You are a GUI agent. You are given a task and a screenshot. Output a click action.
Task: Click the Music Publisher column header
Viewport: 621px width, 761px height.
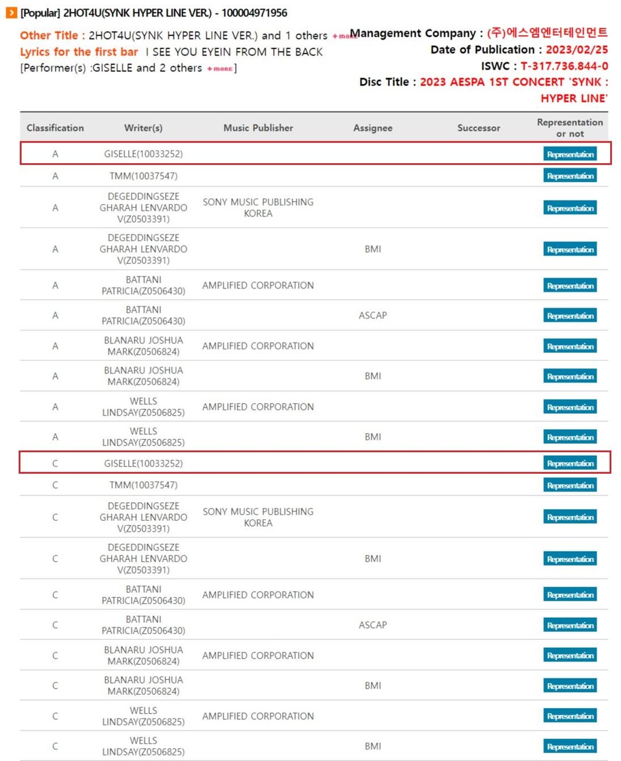coord(258,128)
